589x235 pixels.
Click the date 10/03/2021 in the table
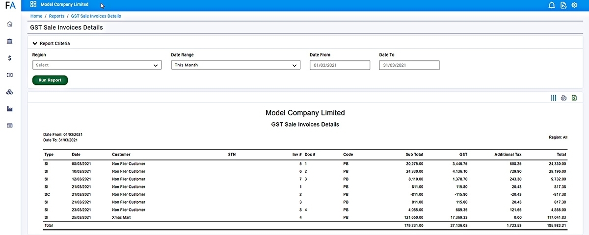[81, 171]
